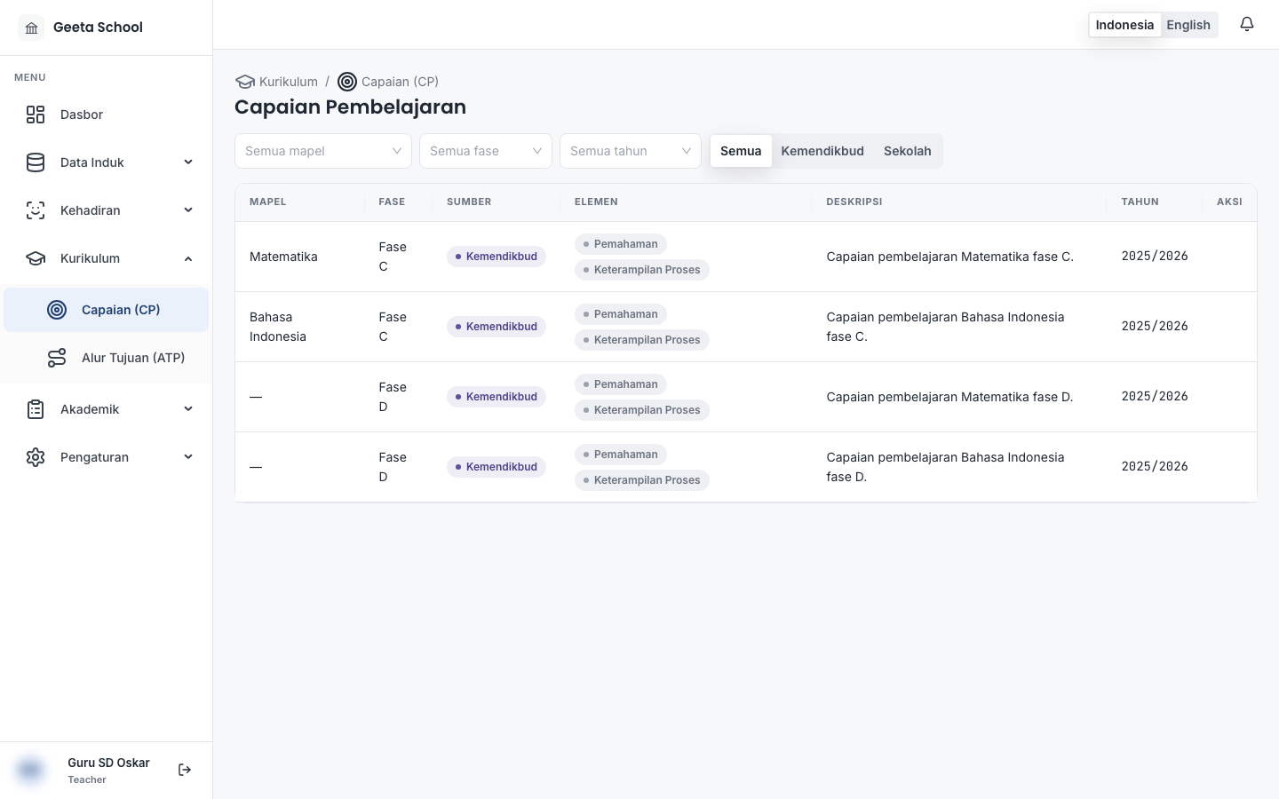Expand the Data Induk menu chevron
Image resolution: width=1279 pixels, height=799 pixels.
coord(188,162)
